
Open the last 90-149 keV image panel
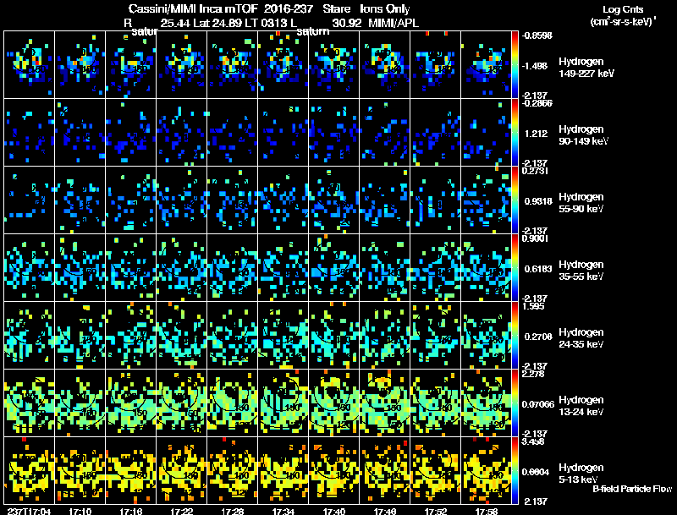pos(487,132)
